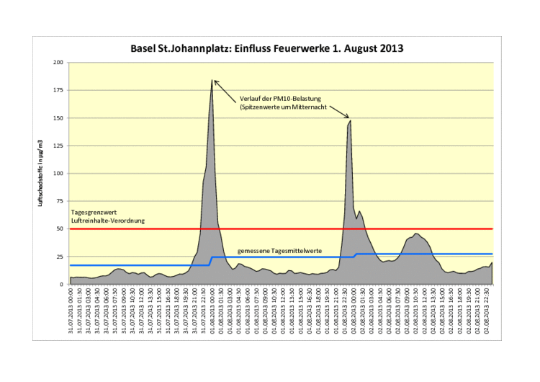Viewport: 540px width, 382px height.
Task: Click the highest PM10 peak near 185
Action: click(212, 81)
